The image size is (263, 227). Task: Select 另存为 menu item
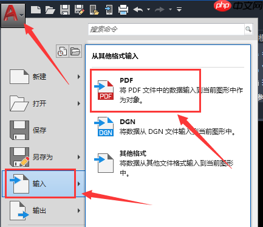point(43,157)
